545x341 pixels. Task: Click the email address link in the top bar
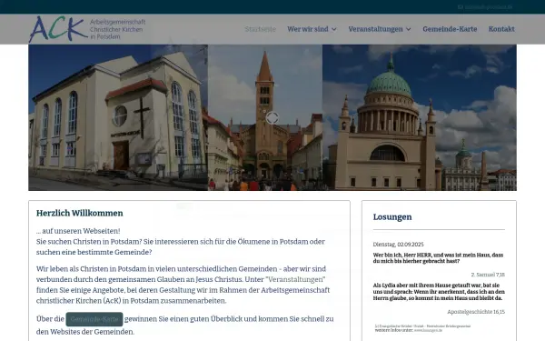point(489,7)
